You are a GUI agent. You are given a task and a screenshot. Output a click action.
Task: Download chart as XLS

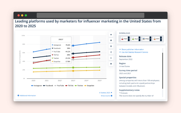[135, 39]
